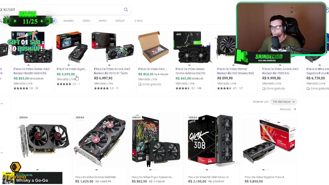Click Envio gratuito icon under Radeon Rx 7900 Xtx
Screen dimensions: 329x185
tap(264, 89)
